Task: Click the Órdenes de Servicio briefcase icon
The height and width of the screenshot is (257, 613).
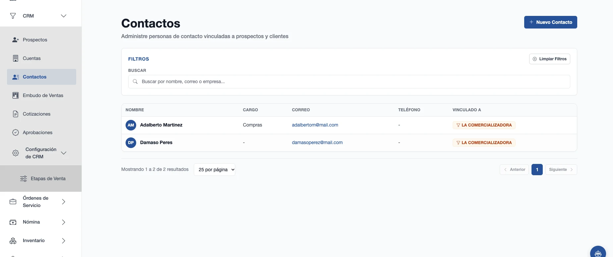Action: tap(13, 202)
